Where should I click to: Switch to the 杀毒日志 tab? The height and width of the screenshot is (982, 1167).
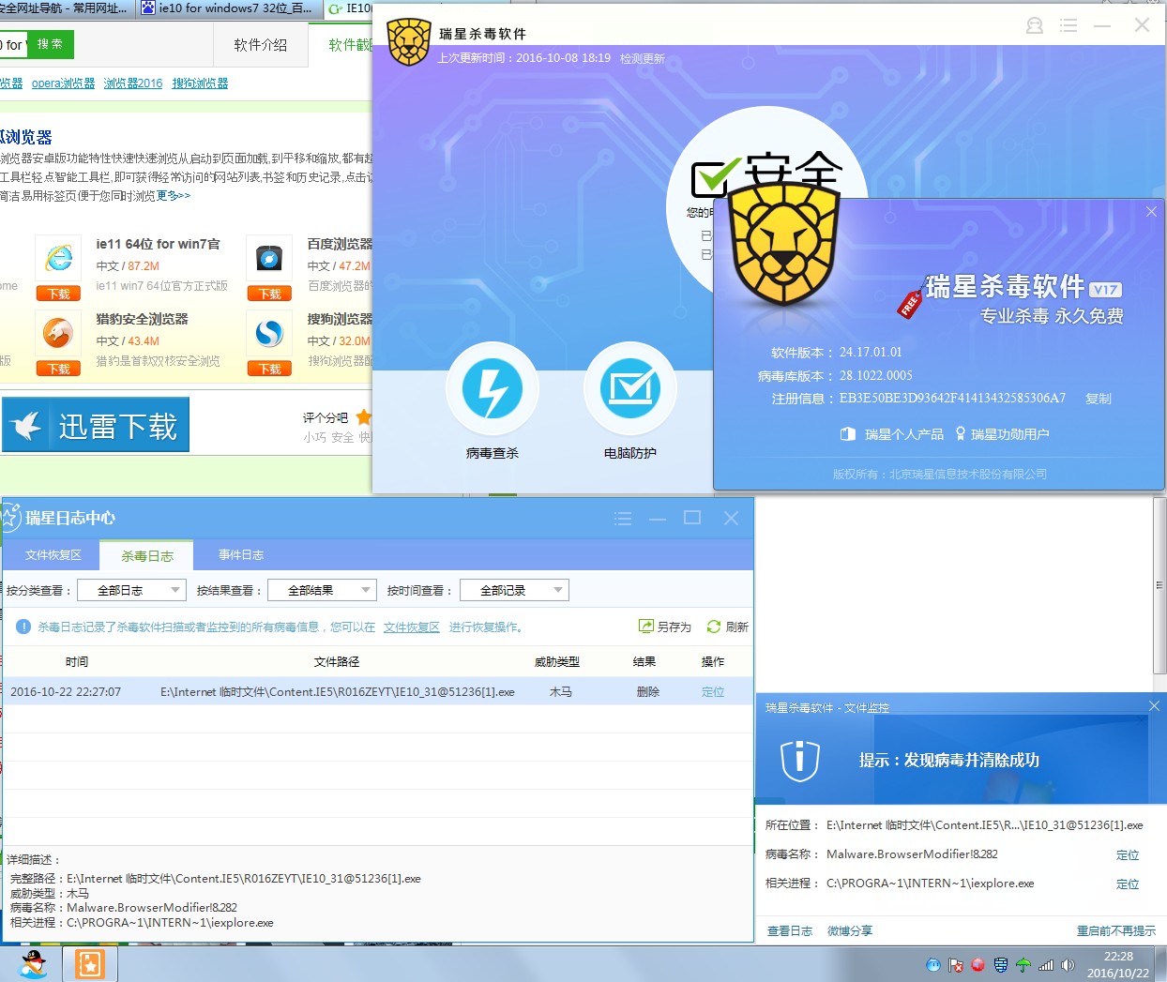146,556
